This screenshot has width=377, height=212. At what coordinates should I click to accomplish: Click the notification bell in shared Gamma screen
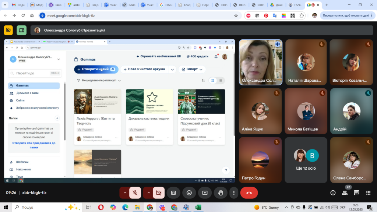click(x=216, y=56)
